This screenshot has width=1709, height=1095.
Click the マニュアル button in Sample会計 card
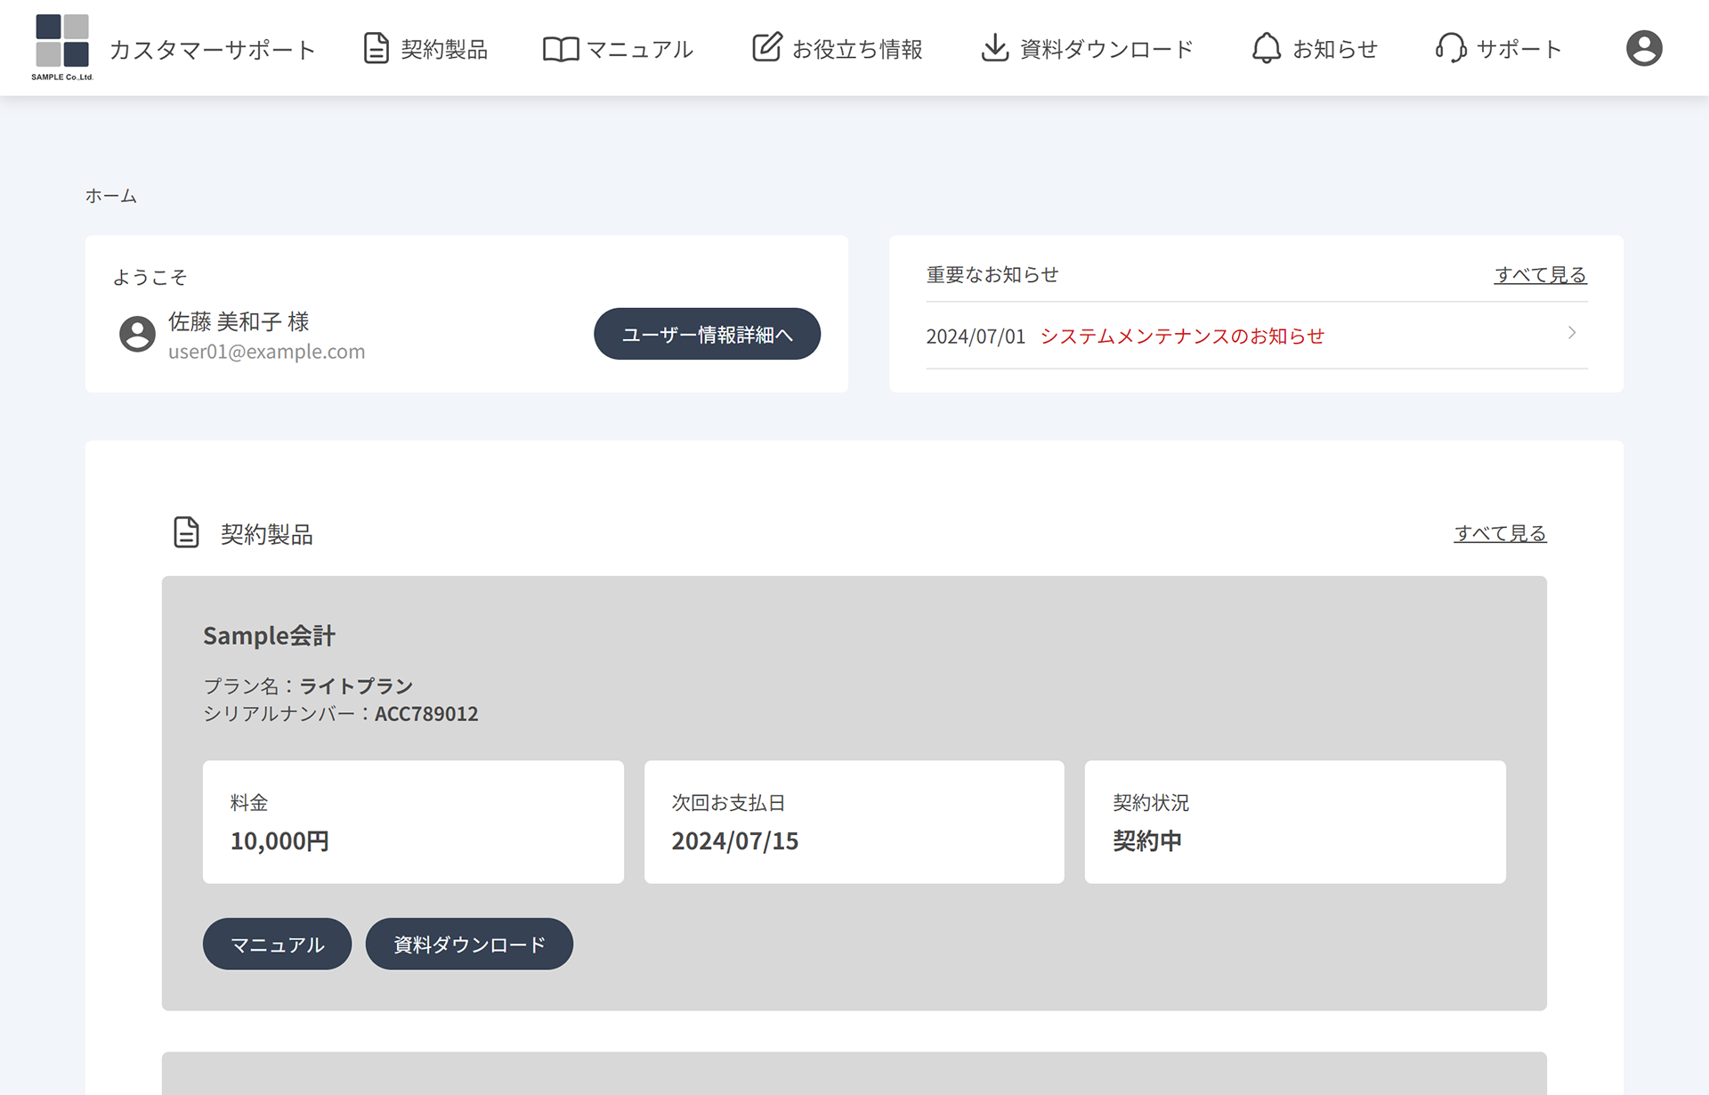(x=277, y=944)
